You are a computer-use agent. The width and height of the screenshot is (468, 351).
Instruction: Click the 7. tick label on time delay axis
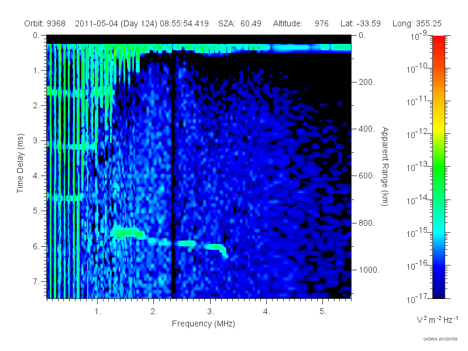tap(36, 281)
